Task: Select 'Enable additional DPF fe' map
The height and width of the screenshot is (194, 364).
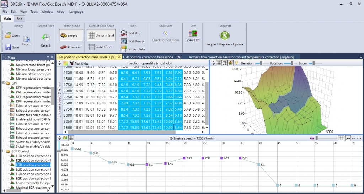Action: 33,119
